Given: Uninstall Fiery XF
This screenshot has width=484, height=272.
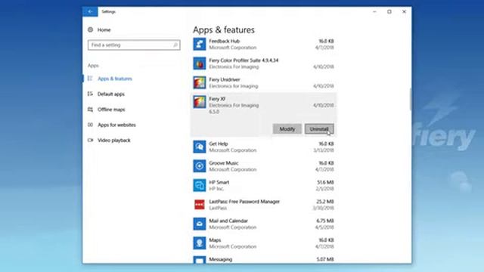Looking at the screenshot, I should (319, 129).
